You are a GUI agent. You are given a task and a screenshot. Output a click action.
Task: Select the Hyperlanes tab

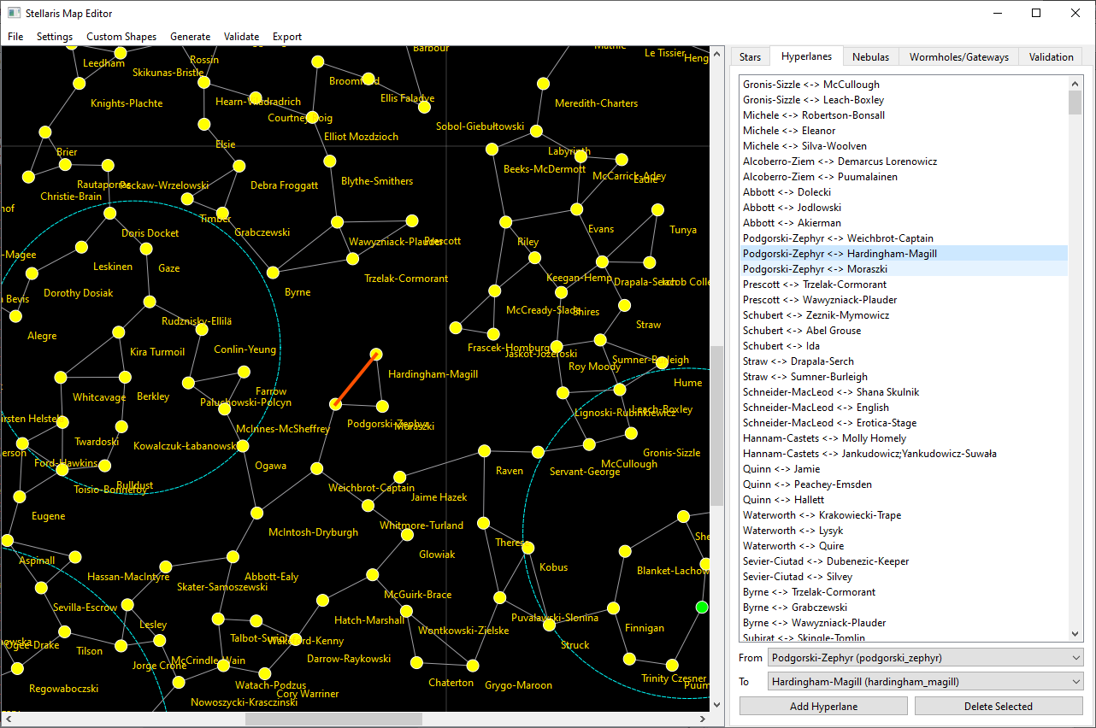coord(806,56)
